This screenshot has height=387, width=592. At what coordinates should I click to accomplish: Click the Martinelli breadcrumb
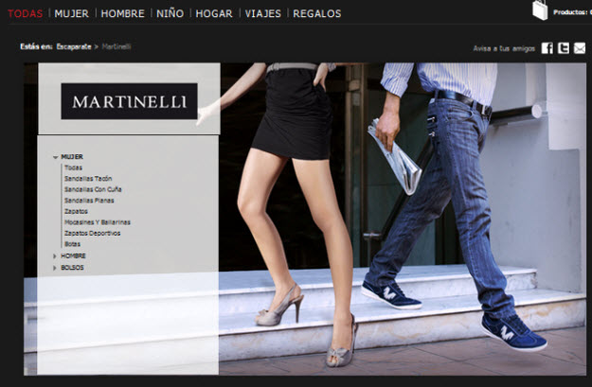coord(117,46)
